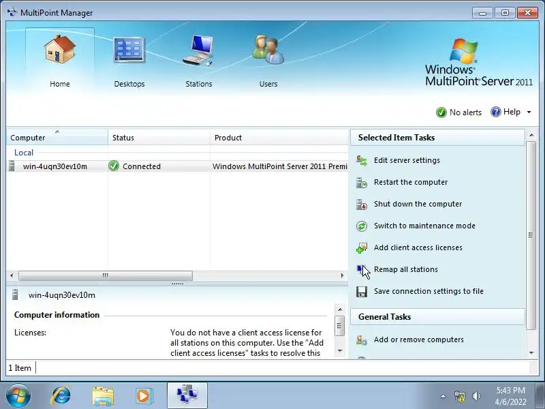Click the green Connected status check icon
Viewport: 545px width, 409px height.
pyautogui.click(x=114, y=166)
